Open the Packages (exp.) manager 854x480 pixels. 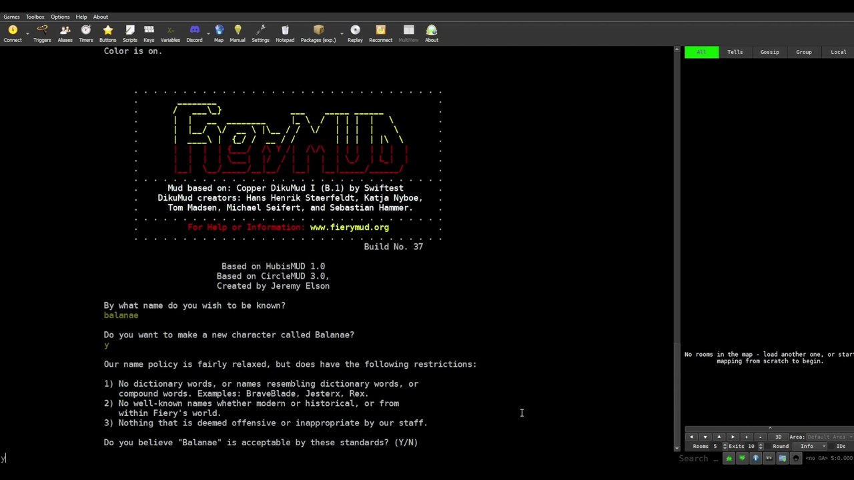318,33
